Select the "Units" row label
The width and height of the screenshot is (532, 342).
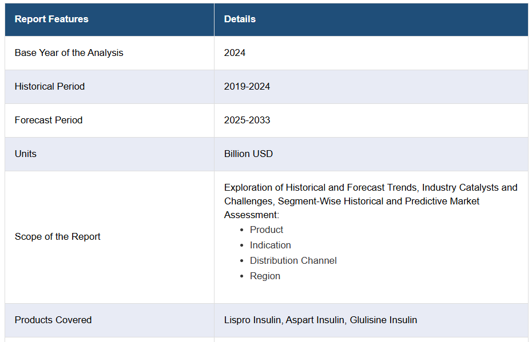[26, 154]
